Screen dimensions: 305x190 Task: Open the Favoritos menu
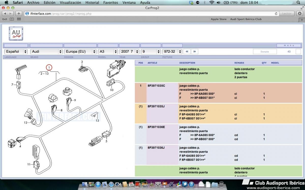111,3
